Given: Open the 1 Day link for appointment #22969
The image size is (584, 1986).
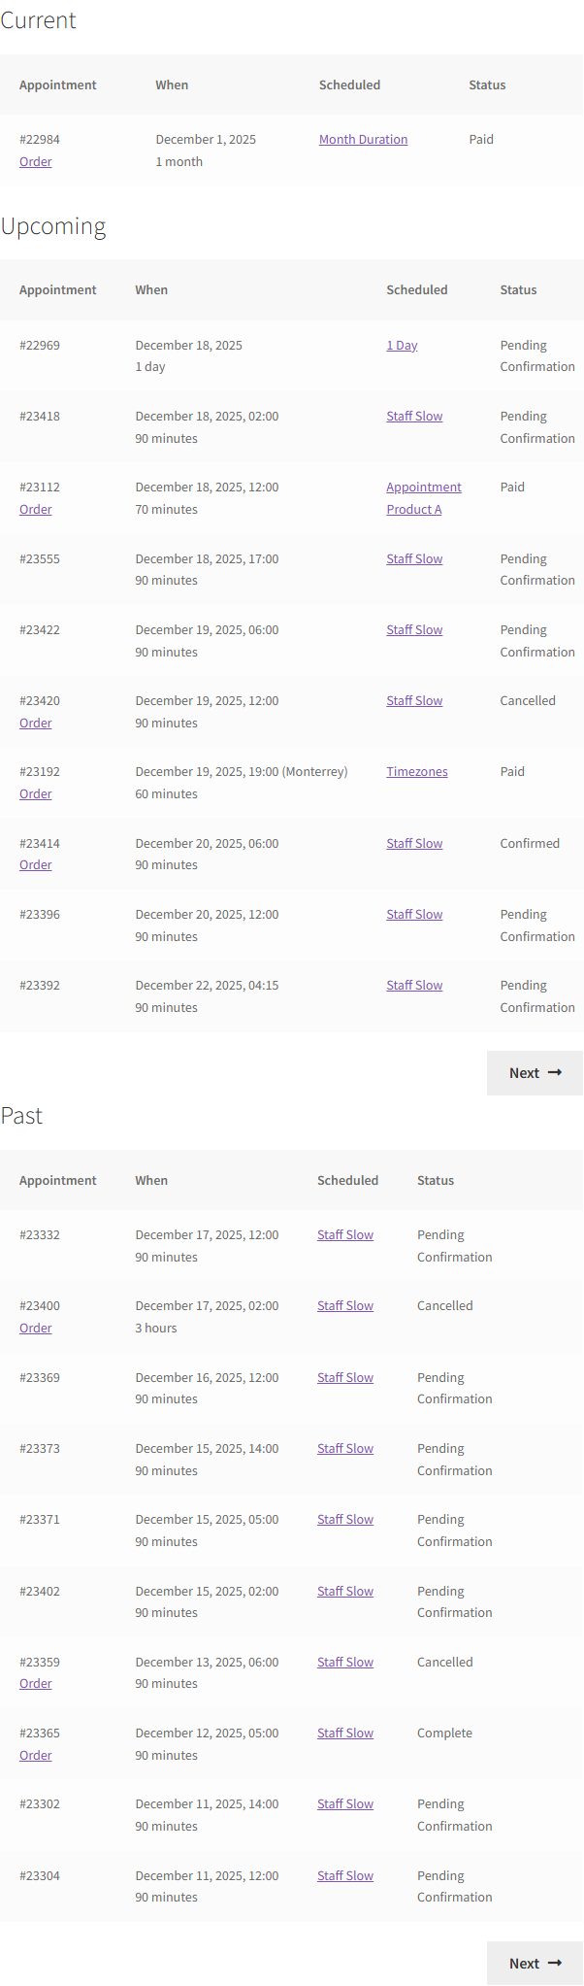Looking at the screenshot, I should coord(402,345).
